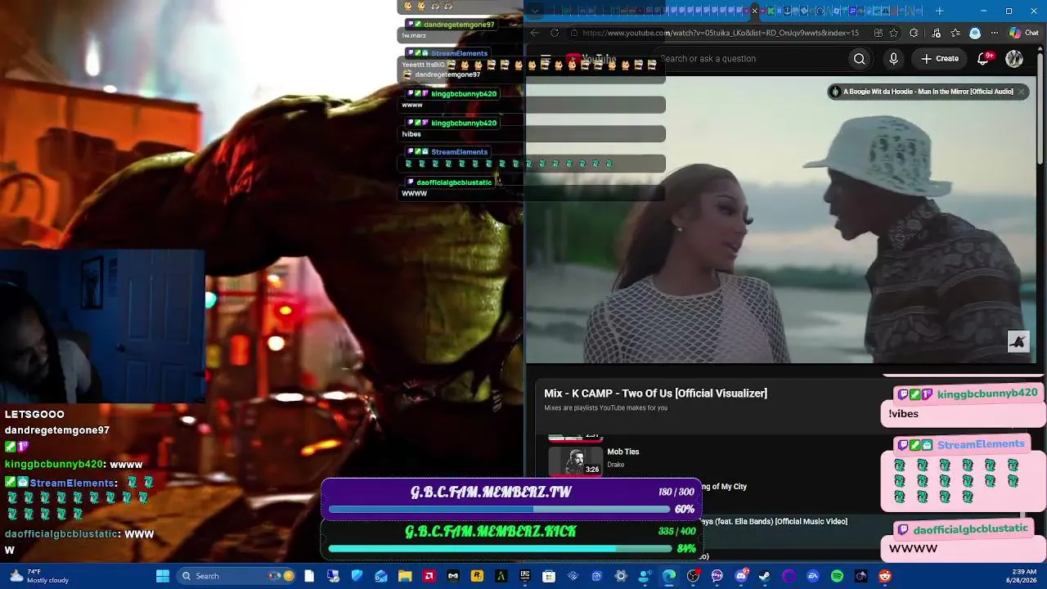This screenshot has height=589, width=1047.
Task: Click the K CAMP video player
Action: click(x=781, y=219)
